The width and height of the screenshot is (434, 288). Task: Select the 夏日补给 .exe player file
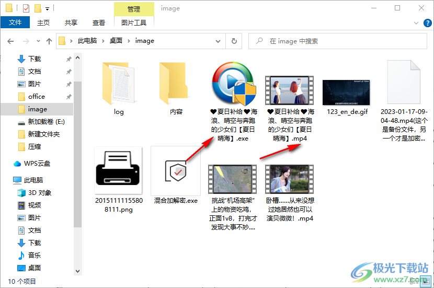pos(233,102)
